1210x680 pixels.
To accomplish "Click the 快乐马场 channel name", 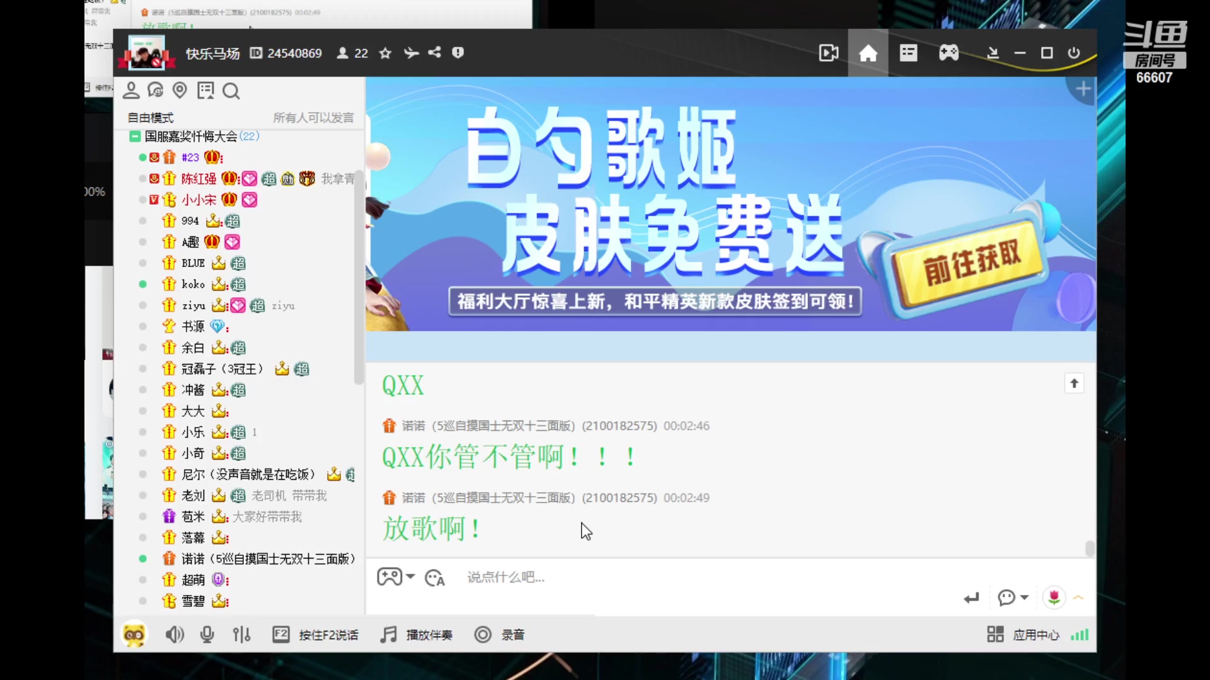I will pyautogui.click(x=212, y=54).
